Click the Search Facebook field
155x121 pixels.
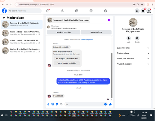pos(25,11)
